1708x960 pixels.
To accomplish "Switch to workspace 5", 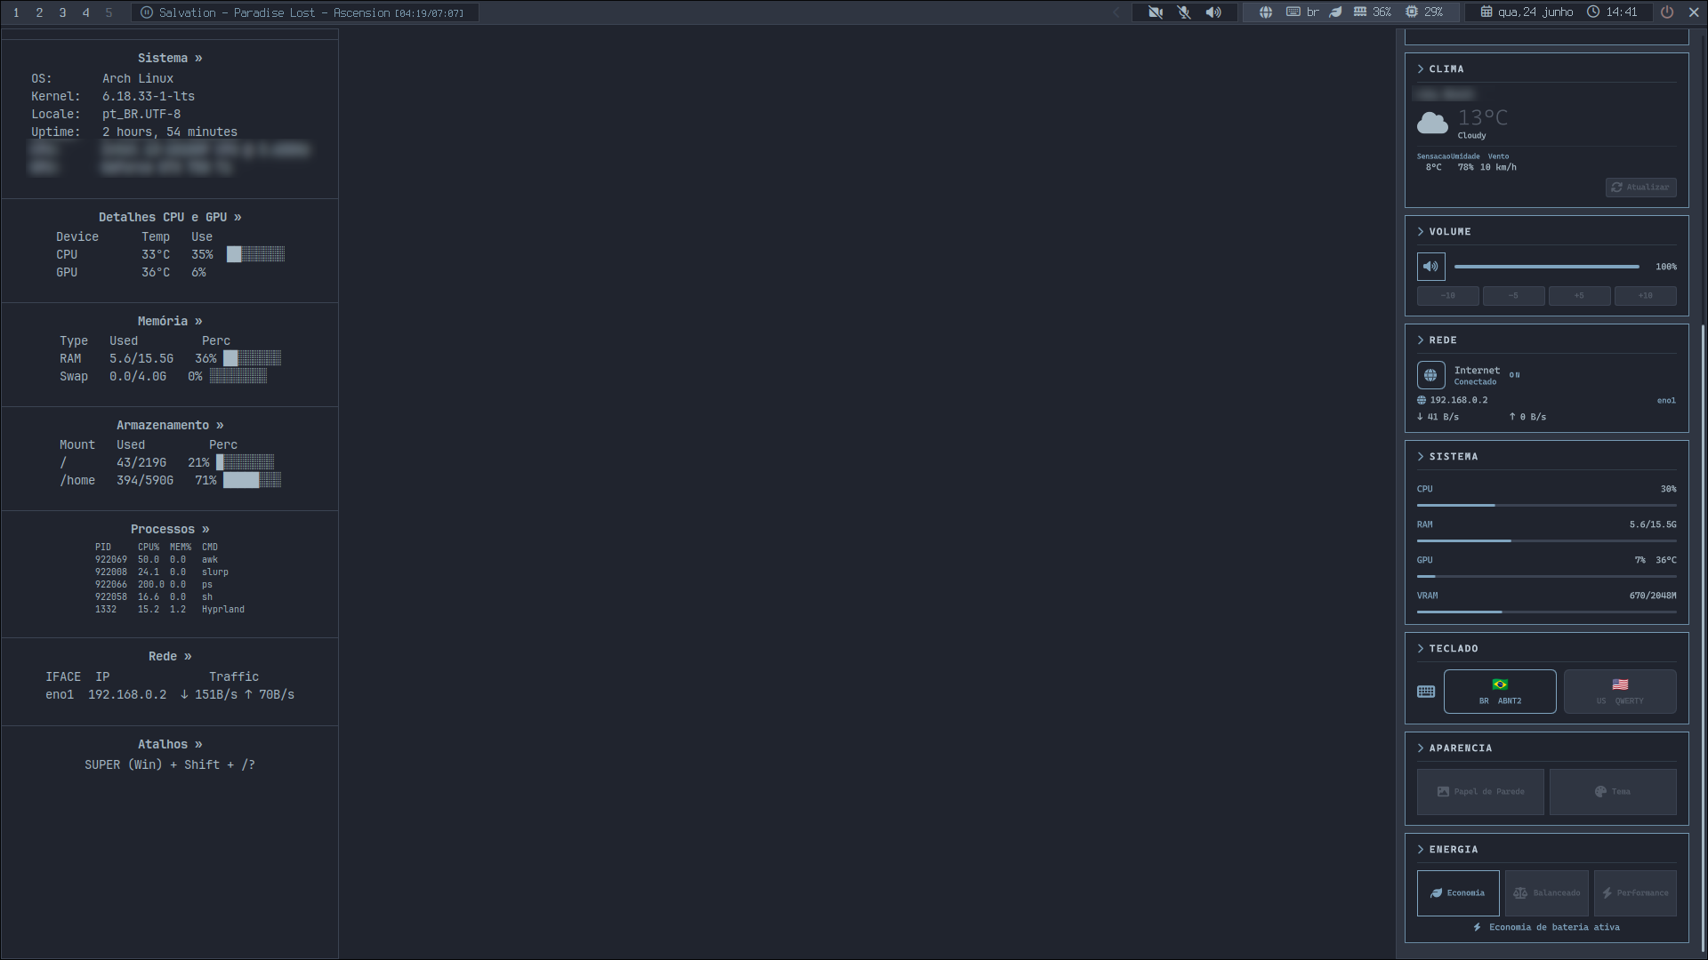I will [x=109, y=12].
